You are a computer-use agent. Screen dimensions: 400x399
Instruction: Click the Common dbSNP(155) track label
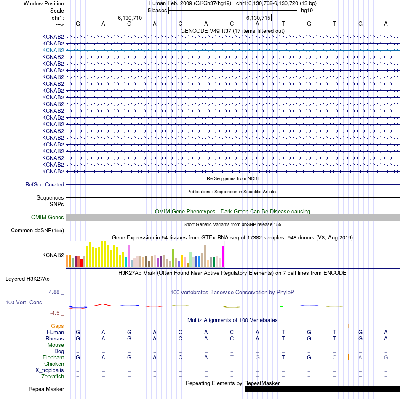pos(37,231)
